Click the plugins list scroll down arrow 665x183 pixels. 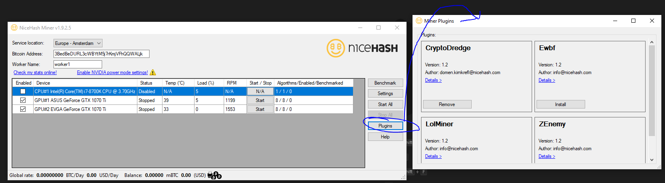click(652, 160)
